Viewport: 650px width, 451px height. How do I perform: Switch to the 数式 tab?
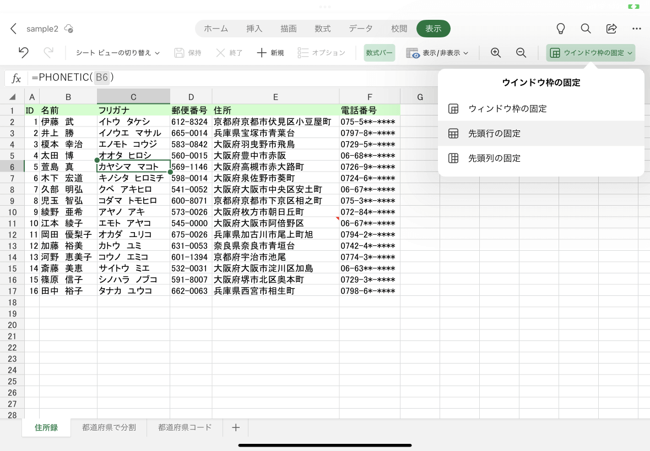[x=322, y=29]
